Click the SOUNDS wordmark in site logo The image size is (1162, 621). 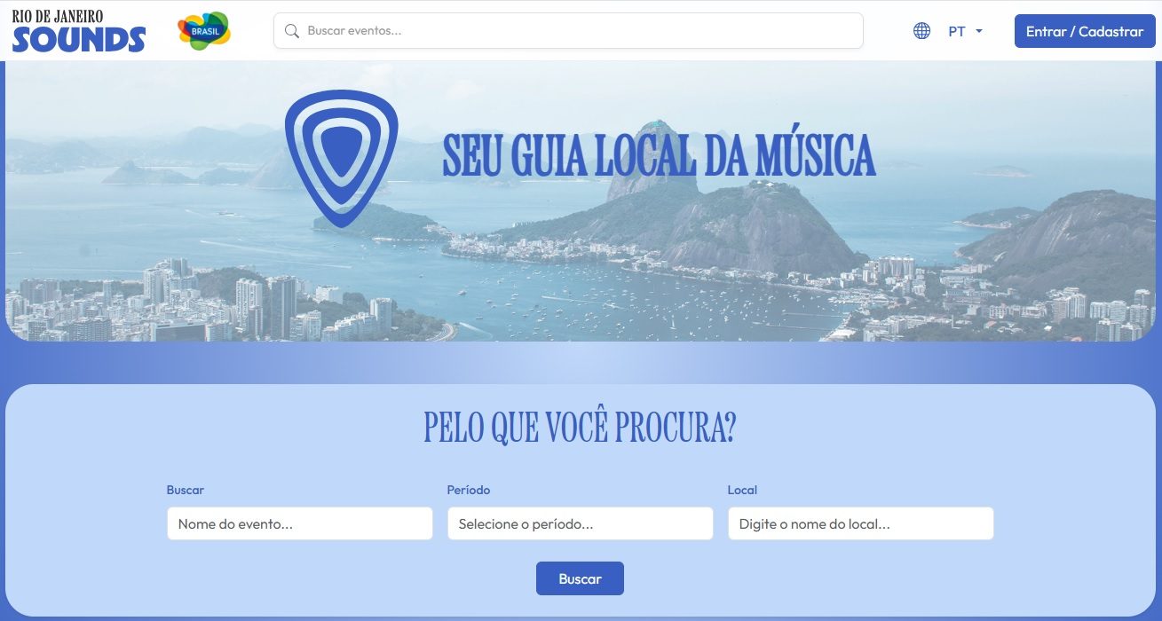[79, 39]
